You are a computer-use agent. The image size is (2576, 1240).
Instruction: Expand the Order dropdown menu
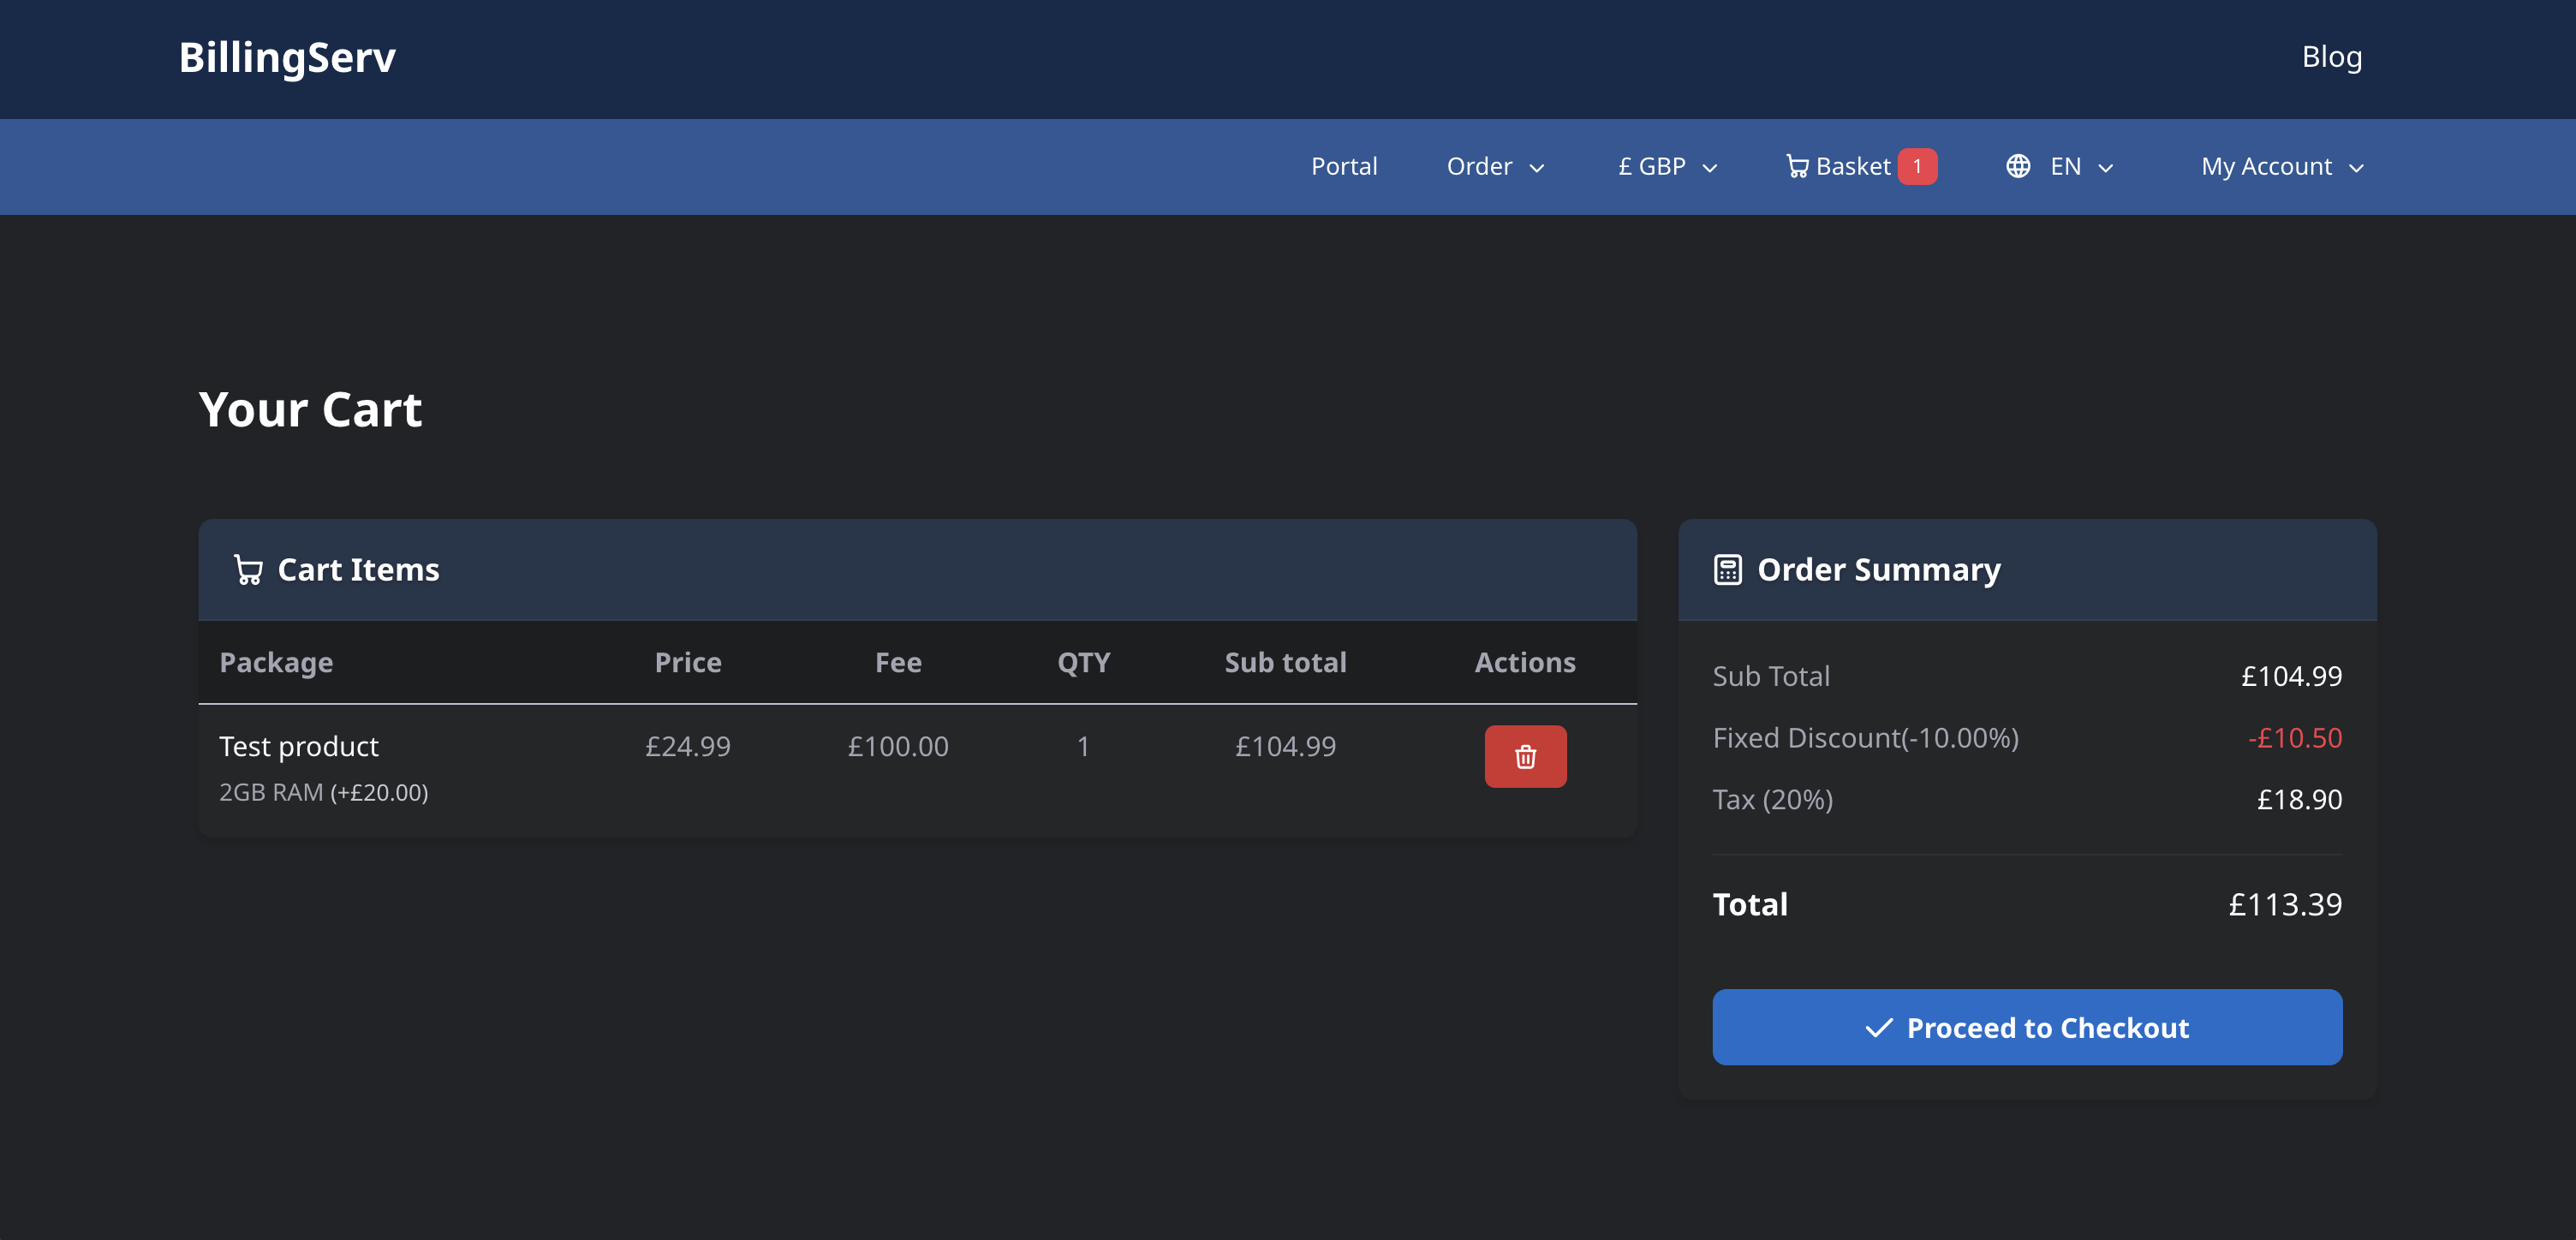point(1495,167)
